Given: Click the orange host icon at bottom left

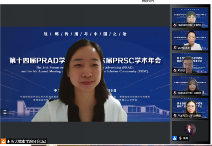Looking at the screenshot, I should [3, 141].
